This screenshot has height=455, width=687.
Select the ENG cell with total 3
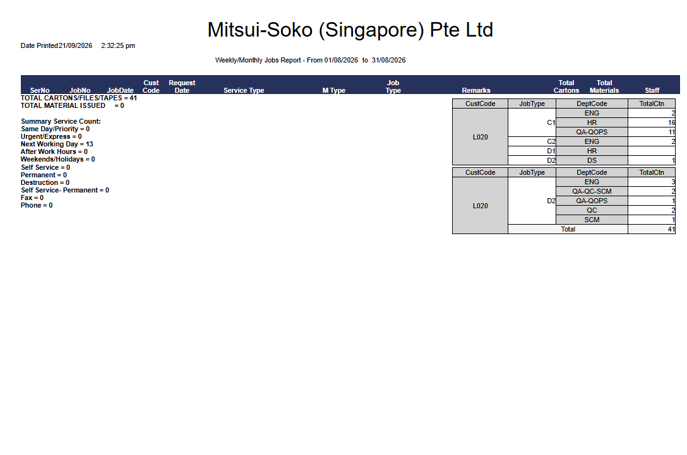(x=592, y=182)
